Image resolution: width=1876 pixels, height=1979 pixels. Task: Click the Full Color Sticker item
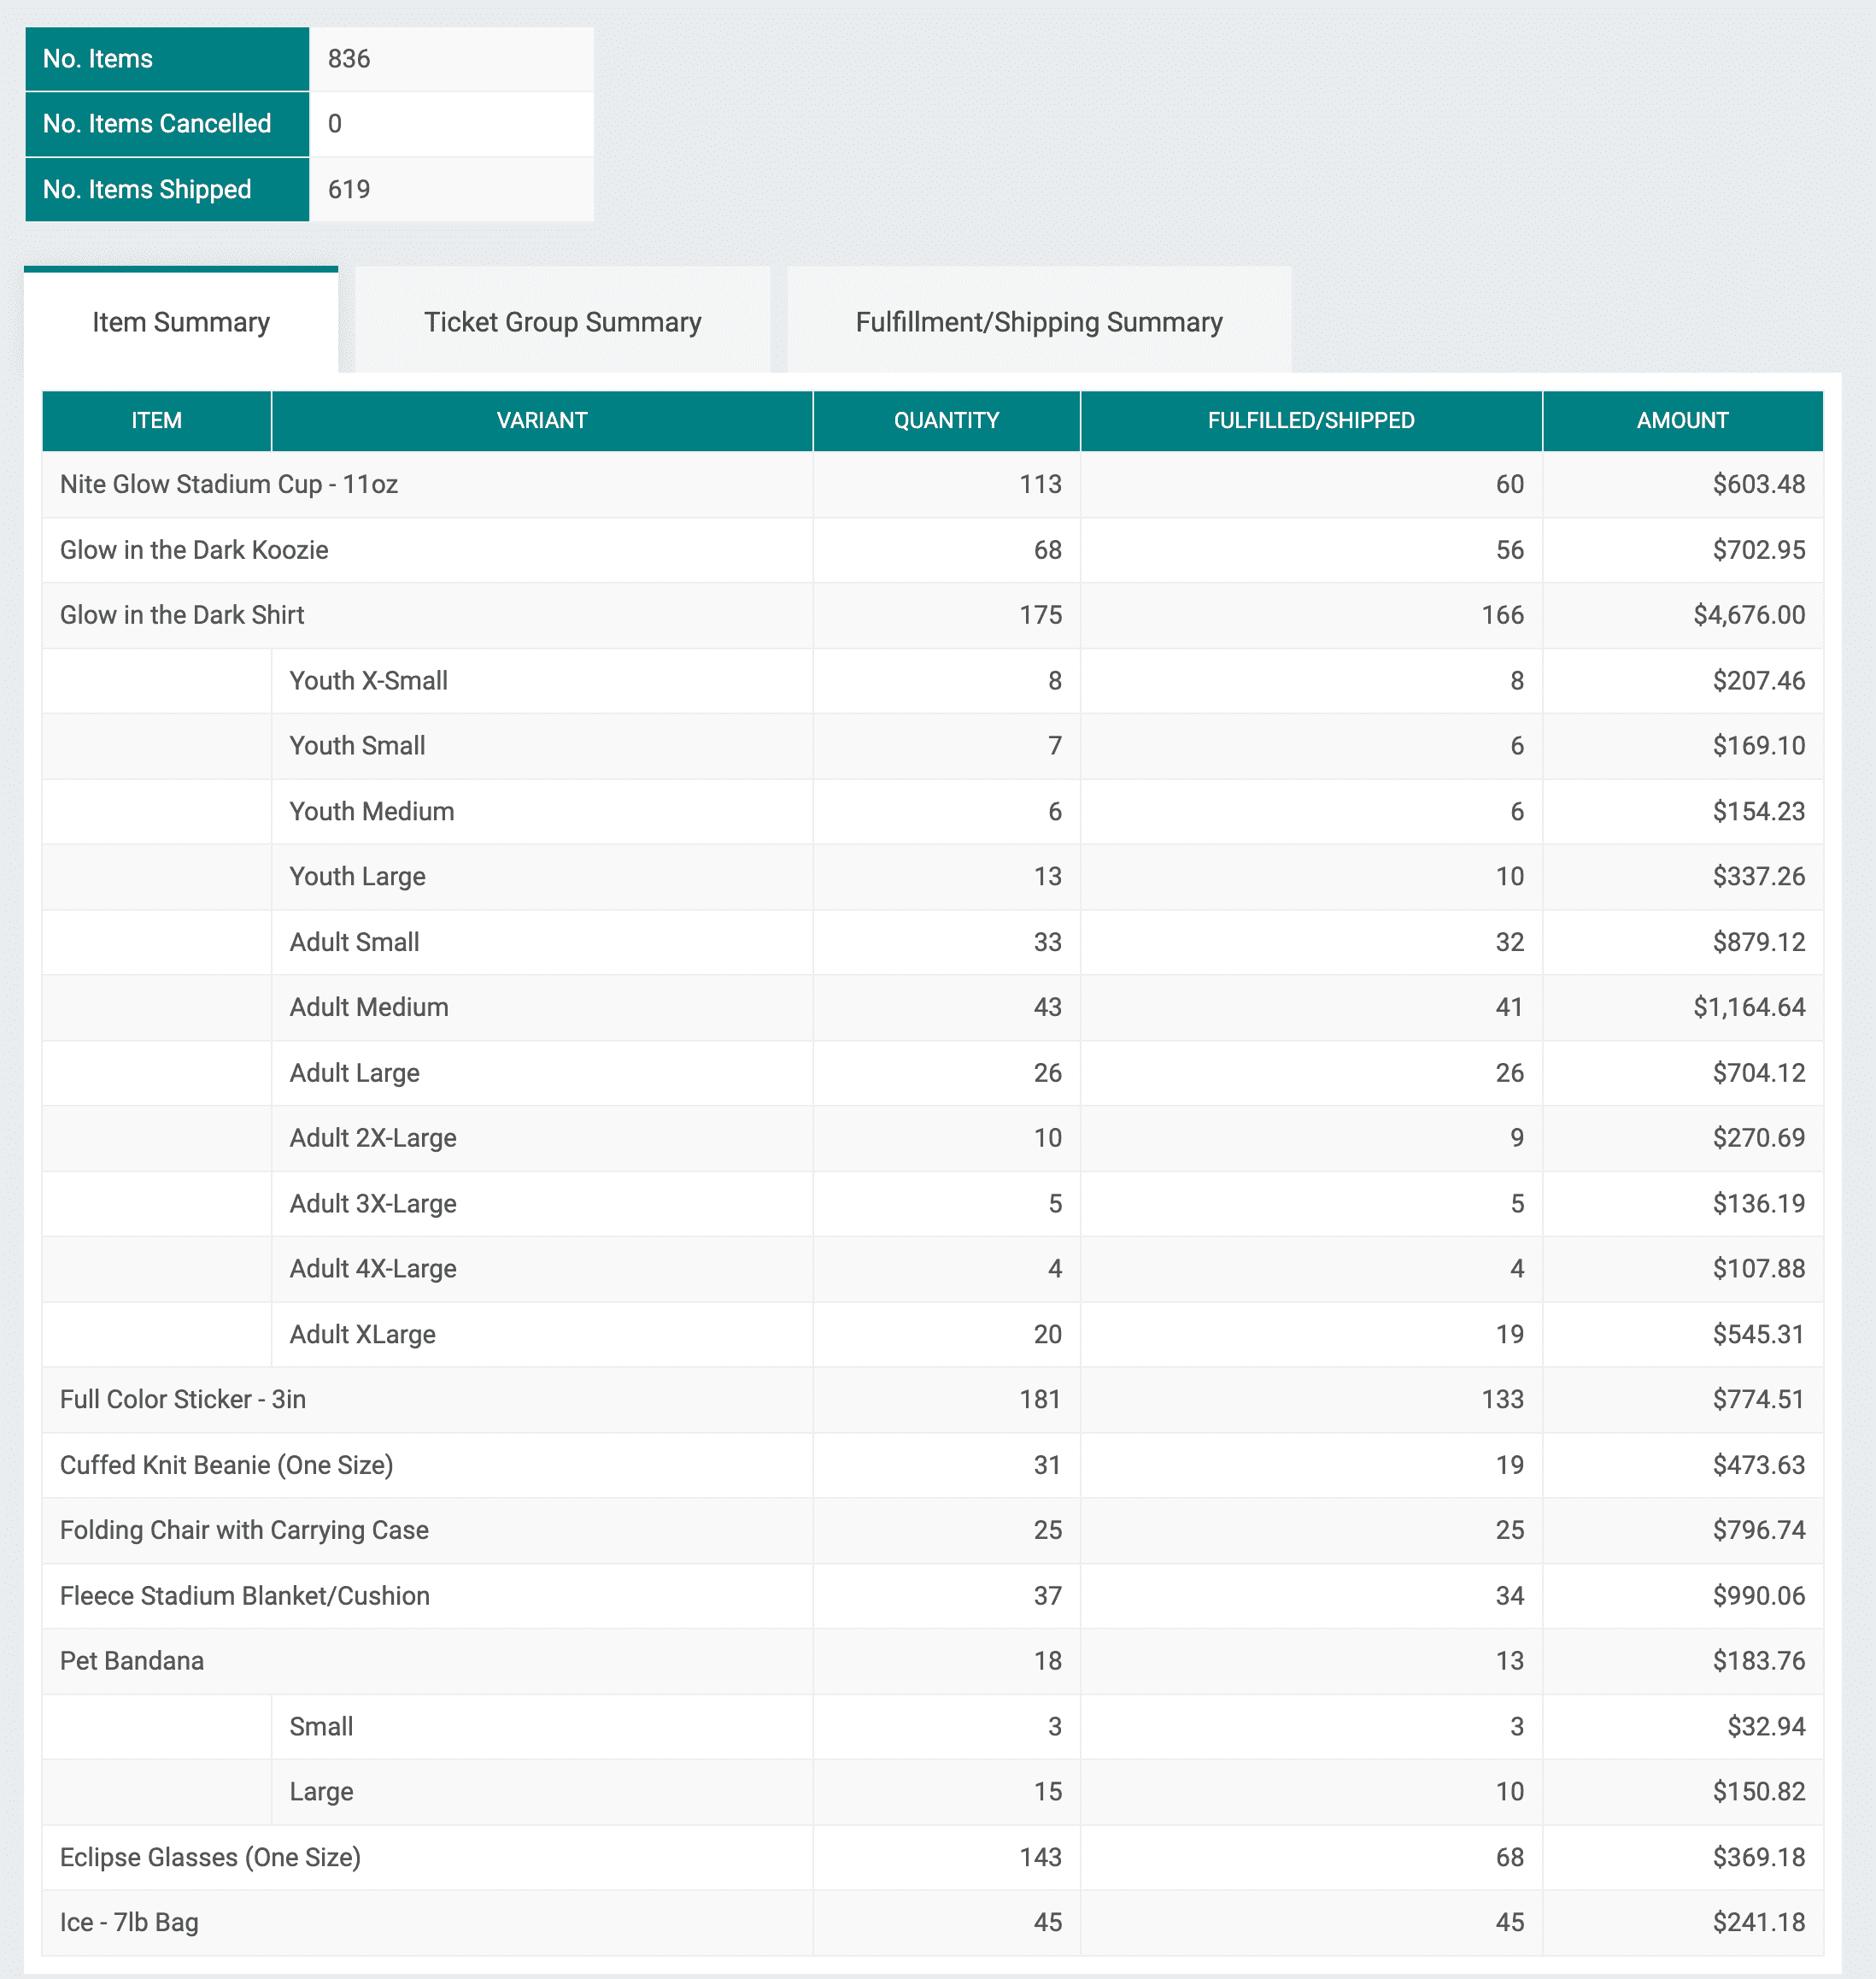coord(183,1400)
